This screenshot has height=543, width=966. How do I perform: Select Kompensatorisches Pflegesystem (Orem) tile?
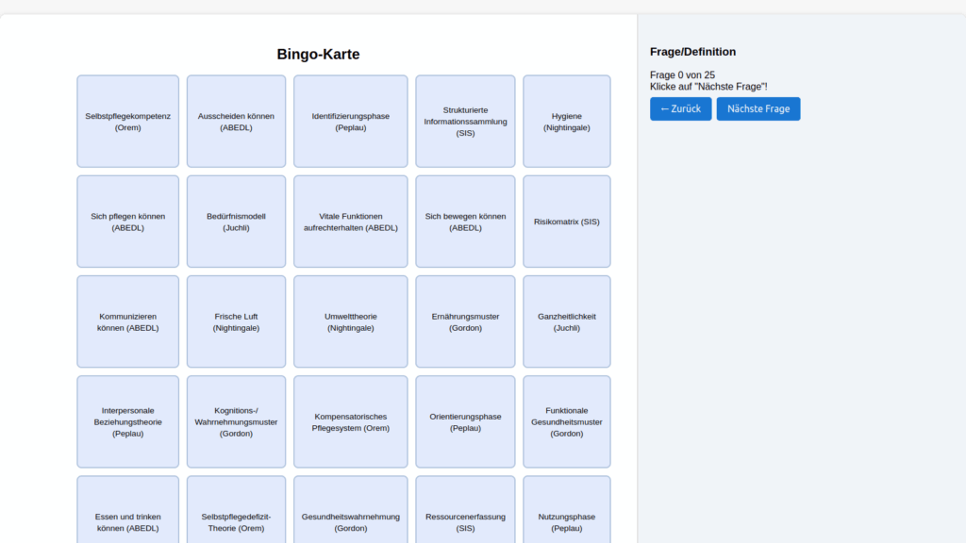[x=350, y=421]
